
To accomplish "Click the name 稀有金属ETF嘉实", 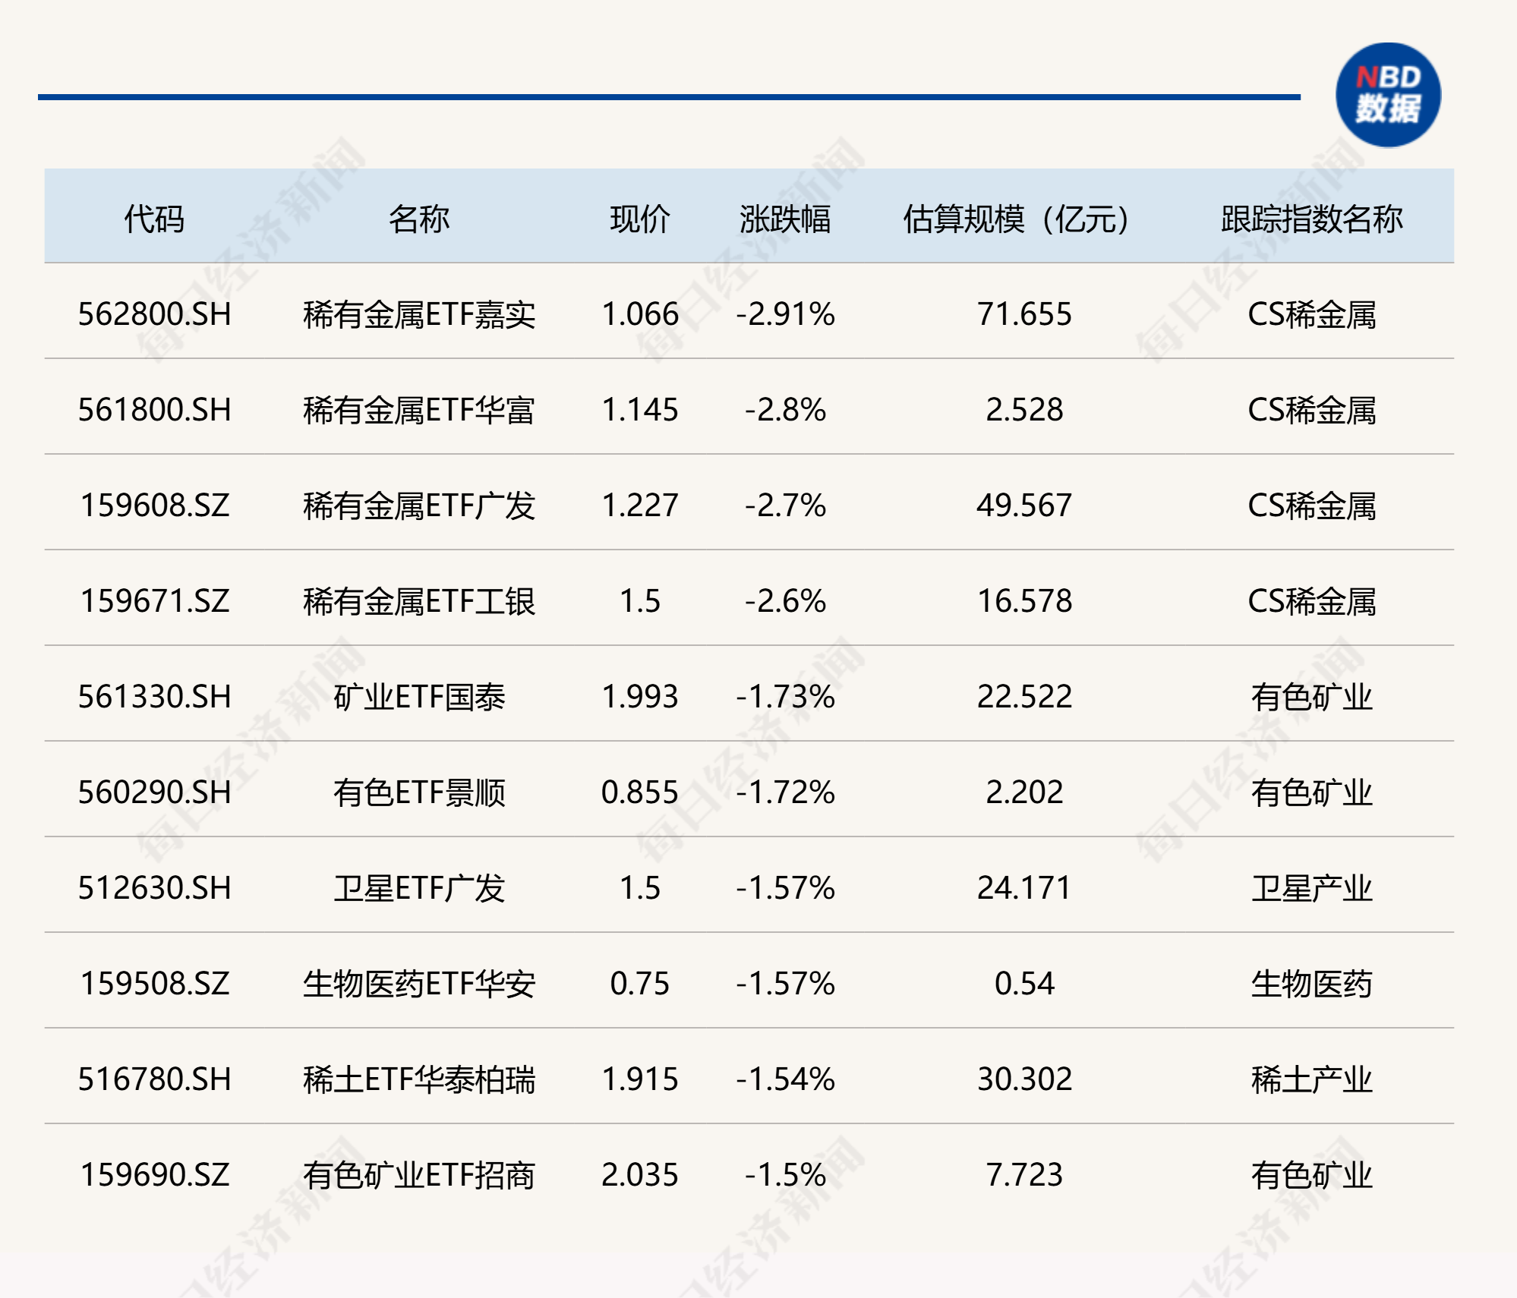I will pos(419,314).
